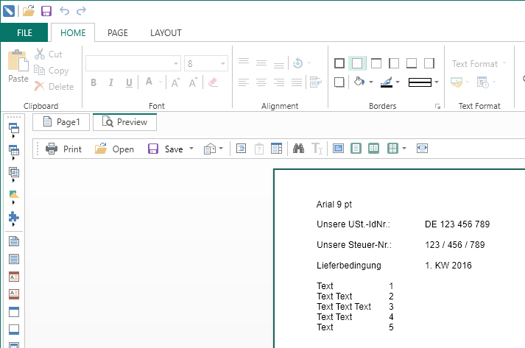Center text horizontally
The height and width of the screenshot is (348, 525).
261,82
